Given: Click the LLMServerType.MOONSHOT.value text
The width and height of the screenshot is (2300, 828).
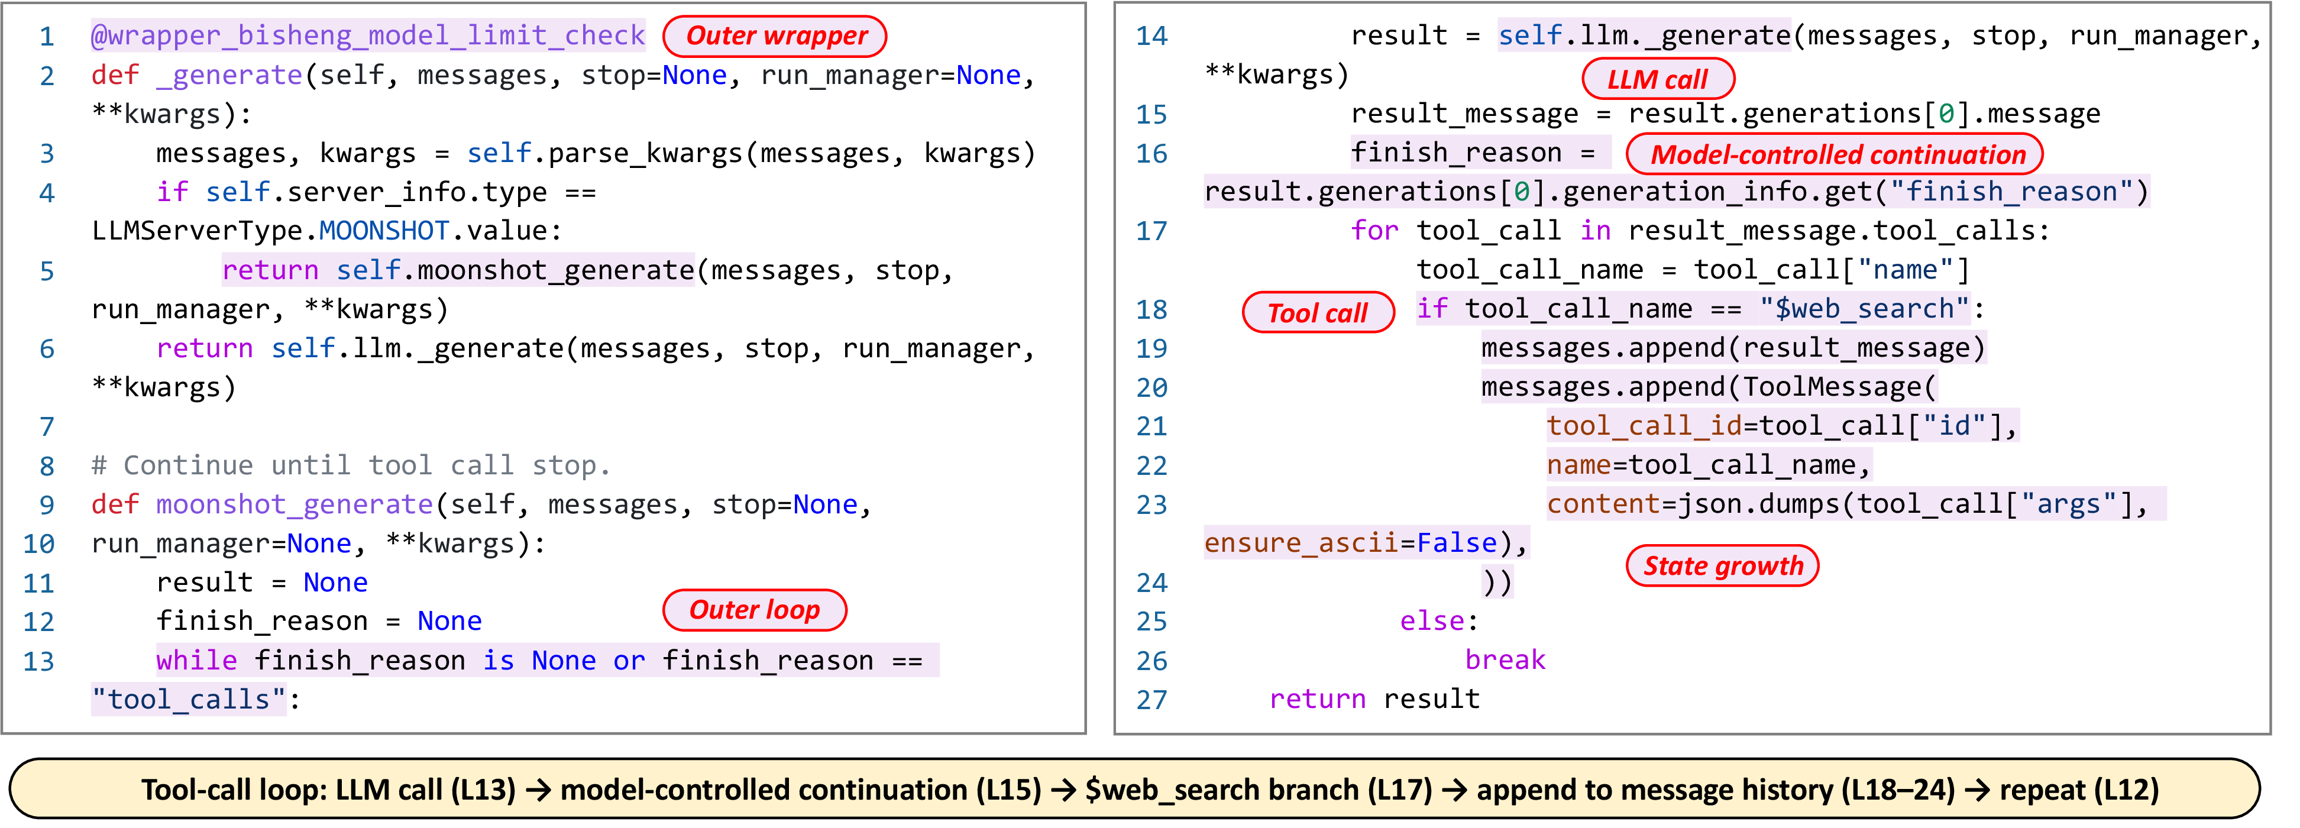Looking at the screenshot, I should tap(327, 231).
